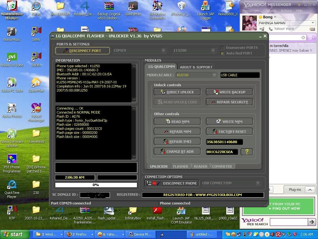This screenshot has width=318, height=239.
Task: Expand the PAHINGA NAMAN status message dropdown
Action: pyautogui.click(x=313, y=23)
